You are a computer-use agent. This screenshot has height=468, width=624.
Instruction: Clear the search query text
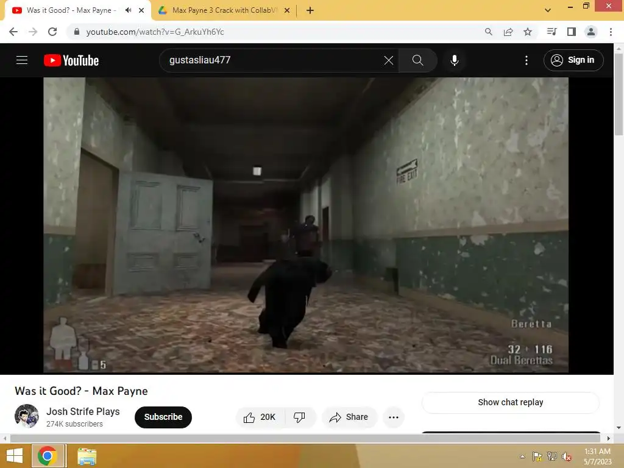pyautogui.click(x=389, y=60)
